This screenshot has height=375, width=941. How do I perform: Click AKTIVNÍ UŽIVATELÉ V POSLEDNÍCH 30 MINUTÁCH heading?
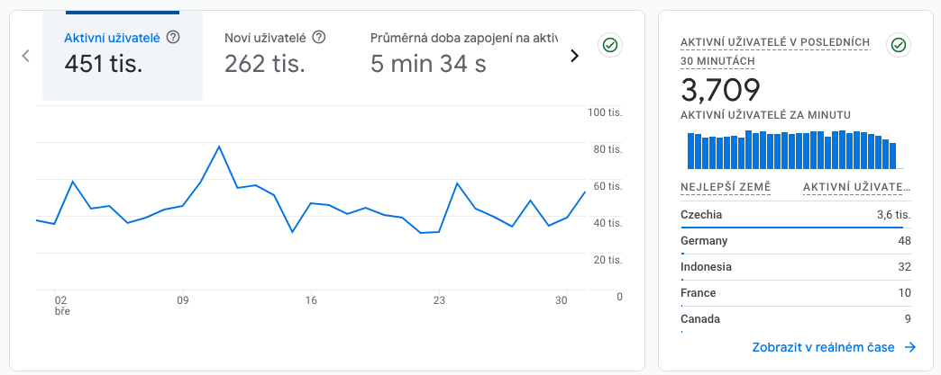775,51
